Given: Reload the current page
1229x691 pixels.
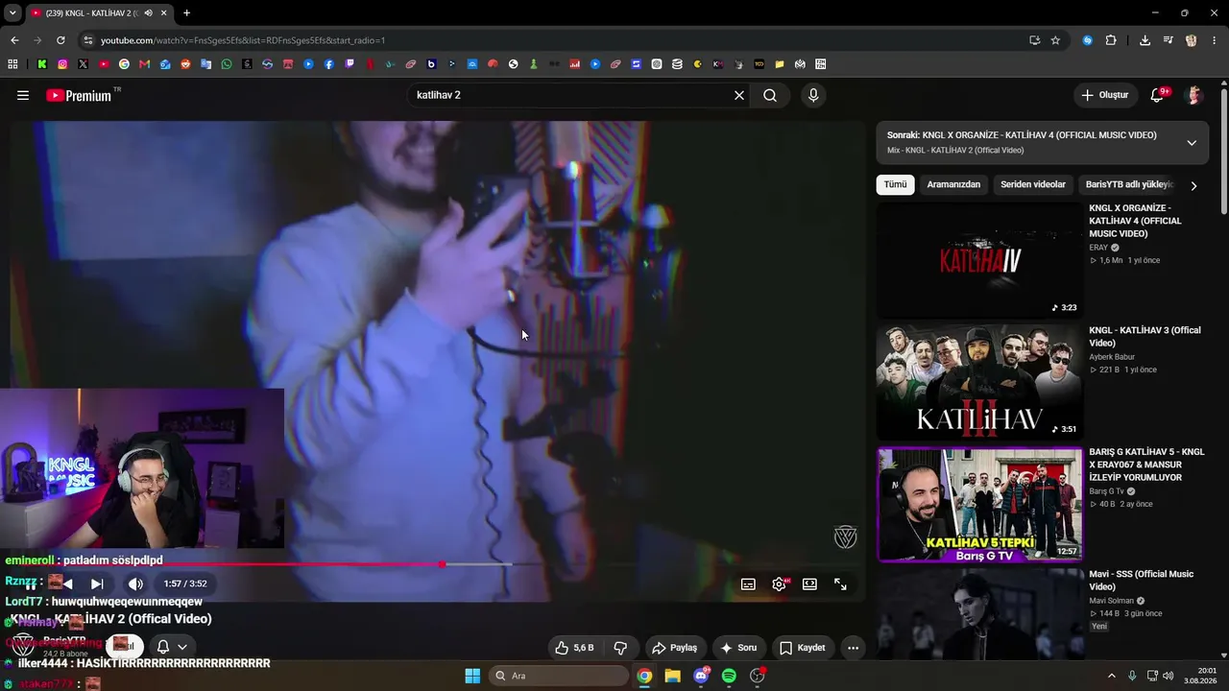Looking at the screenshot, I should coord(60,40).
